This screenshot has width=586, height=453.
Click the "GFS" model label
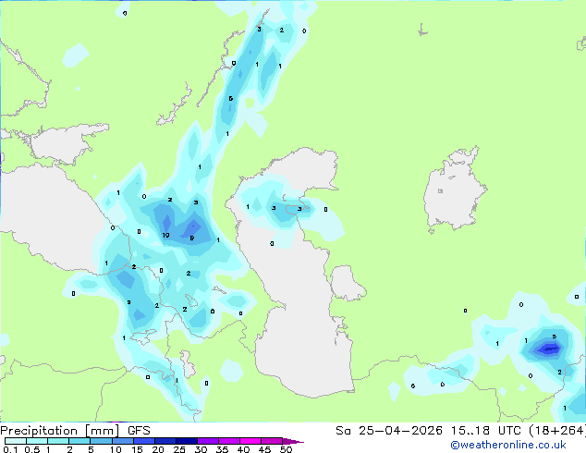(139, 431)
